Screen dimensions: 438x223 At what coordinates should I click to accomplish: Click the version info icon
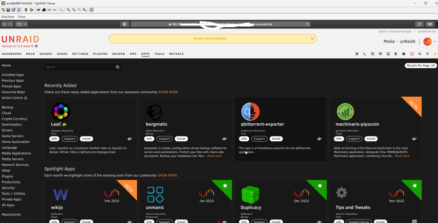coord(36,46)
